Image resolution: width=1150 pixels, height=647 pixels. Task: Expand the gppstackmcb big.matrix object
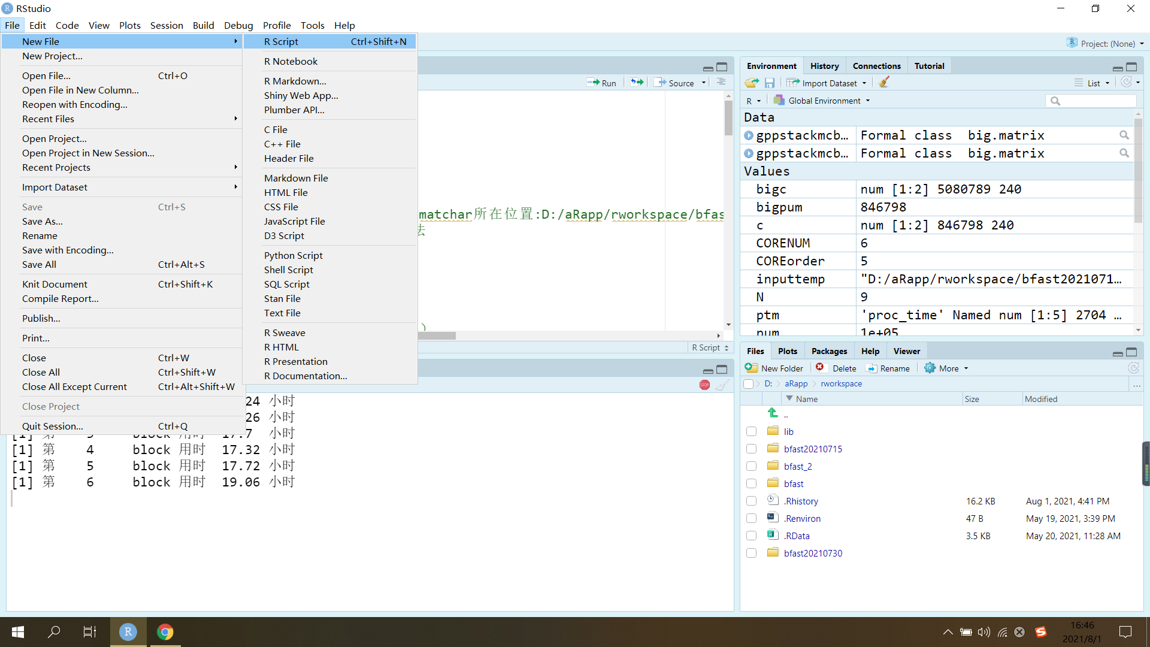point(749,135)
